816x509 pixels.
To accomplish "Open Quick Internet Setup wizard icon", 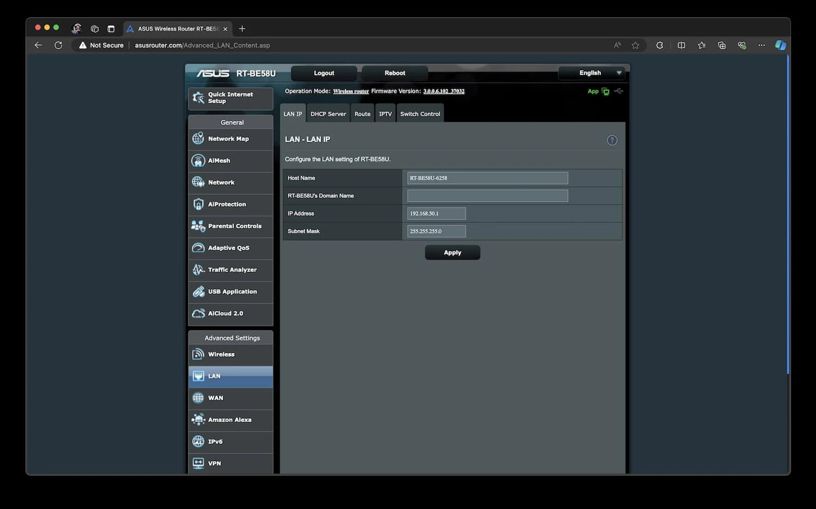I will pyautogui.click(x=198, y=98).
